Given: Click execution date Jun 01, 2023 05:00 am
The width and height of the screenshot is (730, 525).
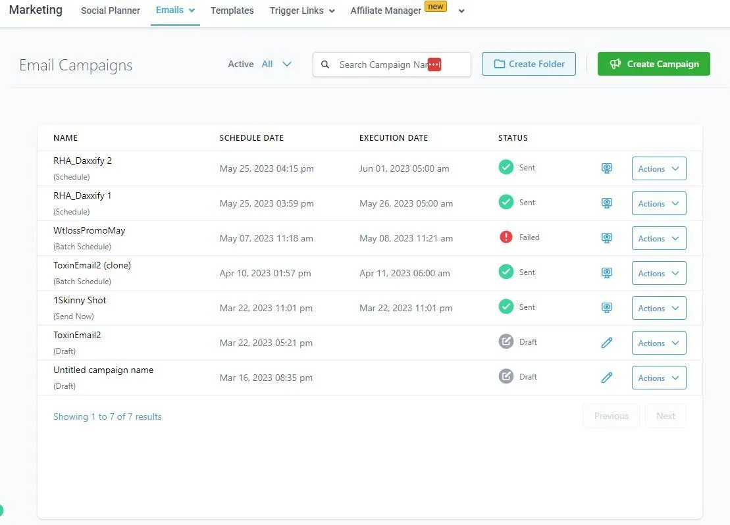Looking at the screenshot, I should click(404, 168).
